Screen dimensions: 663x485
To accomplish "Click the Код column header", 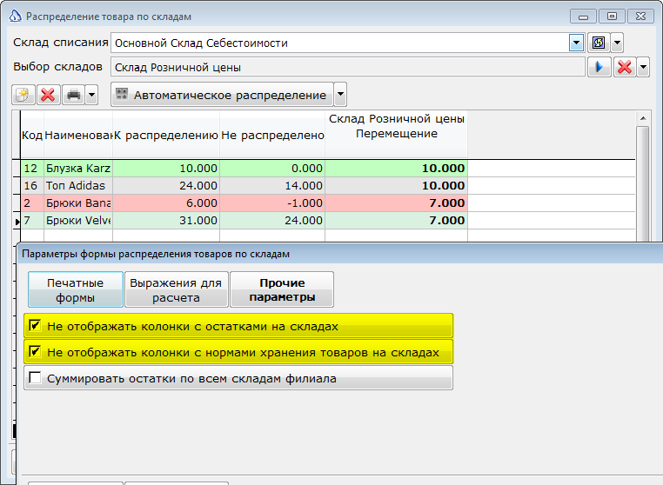I will point(32,136).
